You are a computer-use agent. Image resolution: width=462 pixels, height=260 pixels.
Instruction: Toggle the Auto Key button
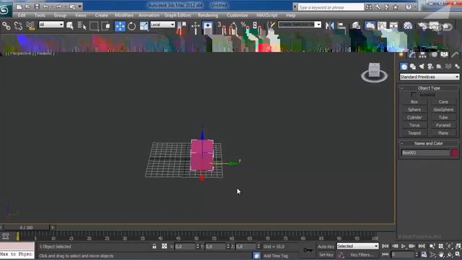click(x=326, y=246)
